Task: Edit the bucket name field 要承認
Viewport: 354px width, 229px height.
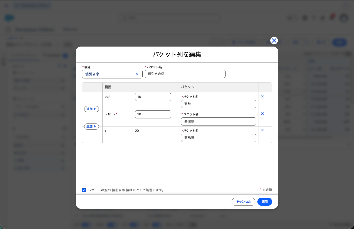Action: point(218,138)
